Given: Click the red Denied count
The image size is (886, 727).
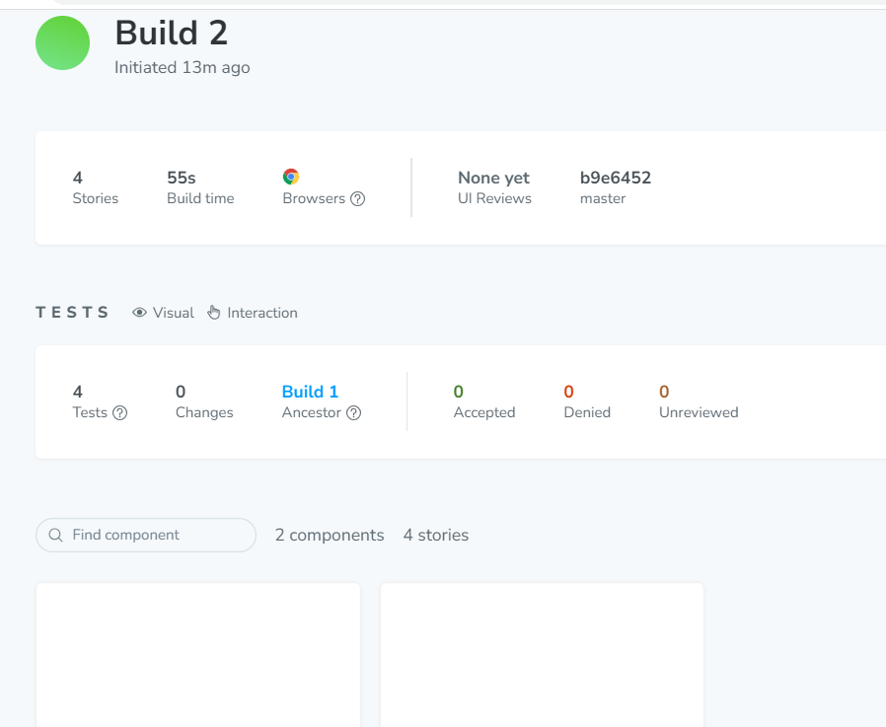Looking at the screenshot, I should (x=569, y=392).
